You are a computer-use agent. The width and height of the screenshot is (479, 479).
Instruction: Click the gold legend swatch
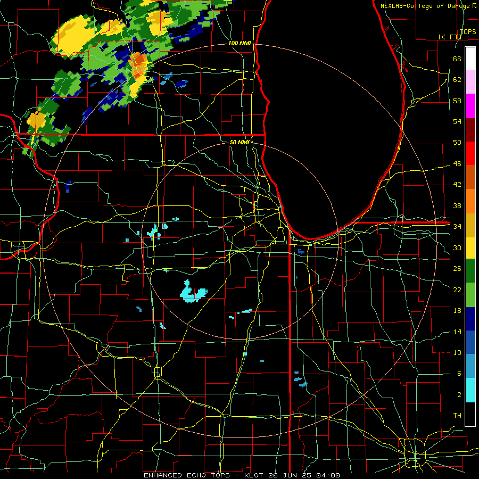pyautogui.click(x=470, y=225)
